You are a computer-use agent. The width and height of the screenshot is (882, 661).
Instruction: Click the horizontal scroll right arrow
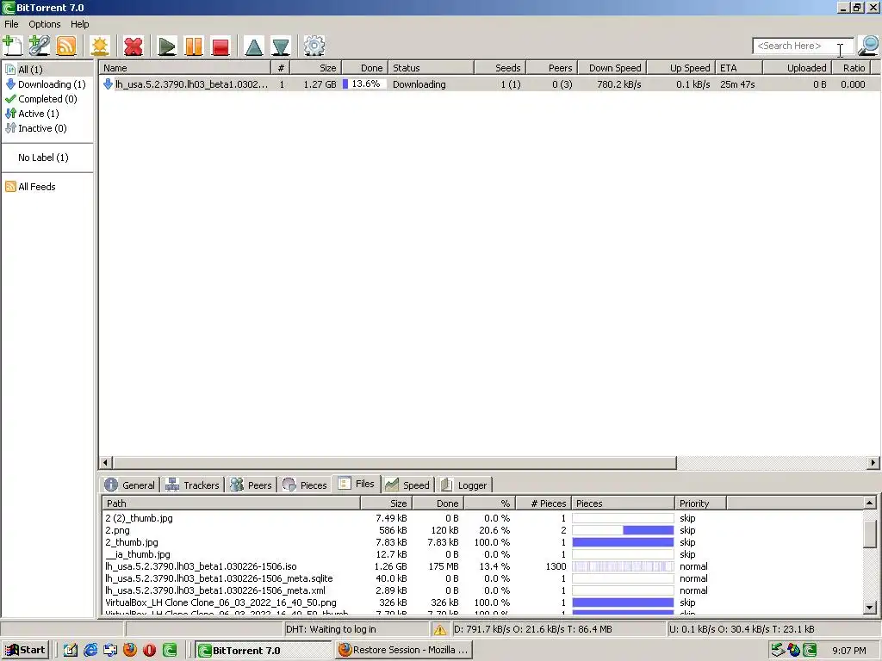(x=873, y=462)
